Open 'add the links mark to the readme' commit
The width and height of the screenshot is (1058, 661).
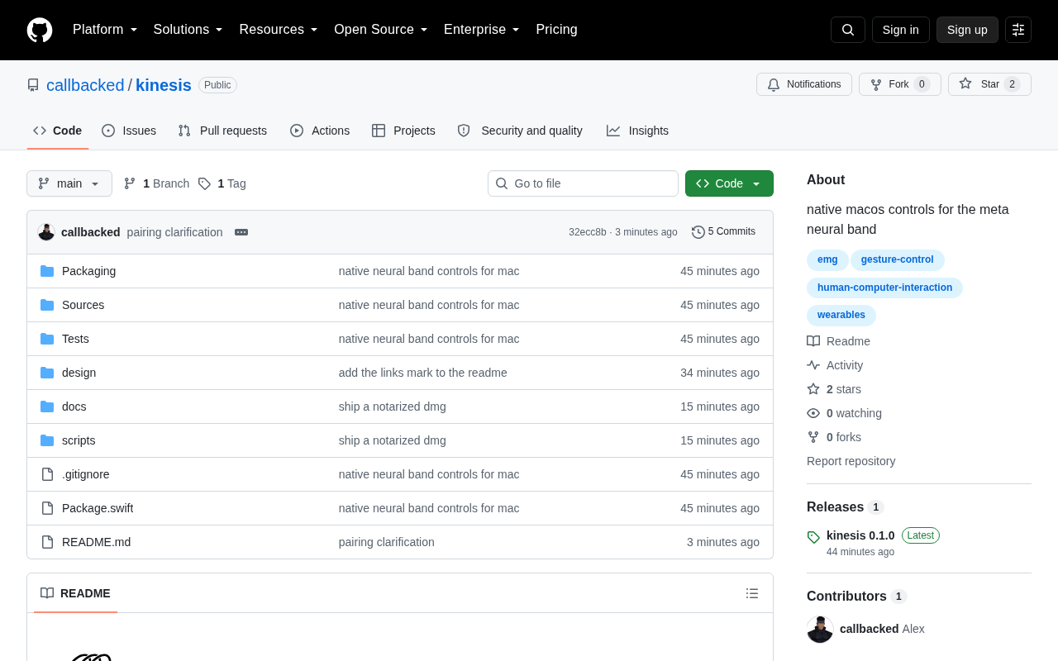tap(423, 373)
